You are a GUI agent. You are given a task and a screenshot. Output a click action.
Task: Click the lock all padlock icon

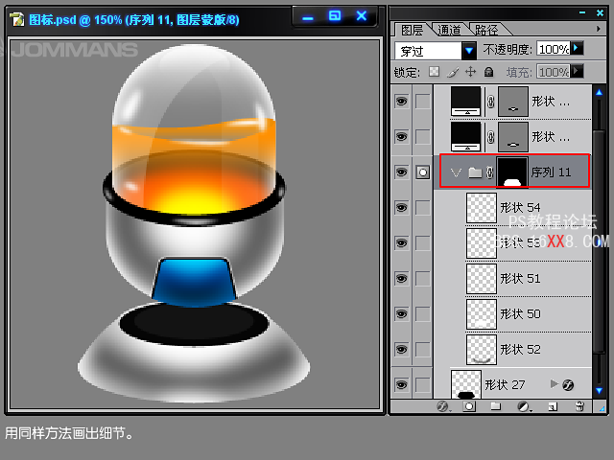coord(488,72)
